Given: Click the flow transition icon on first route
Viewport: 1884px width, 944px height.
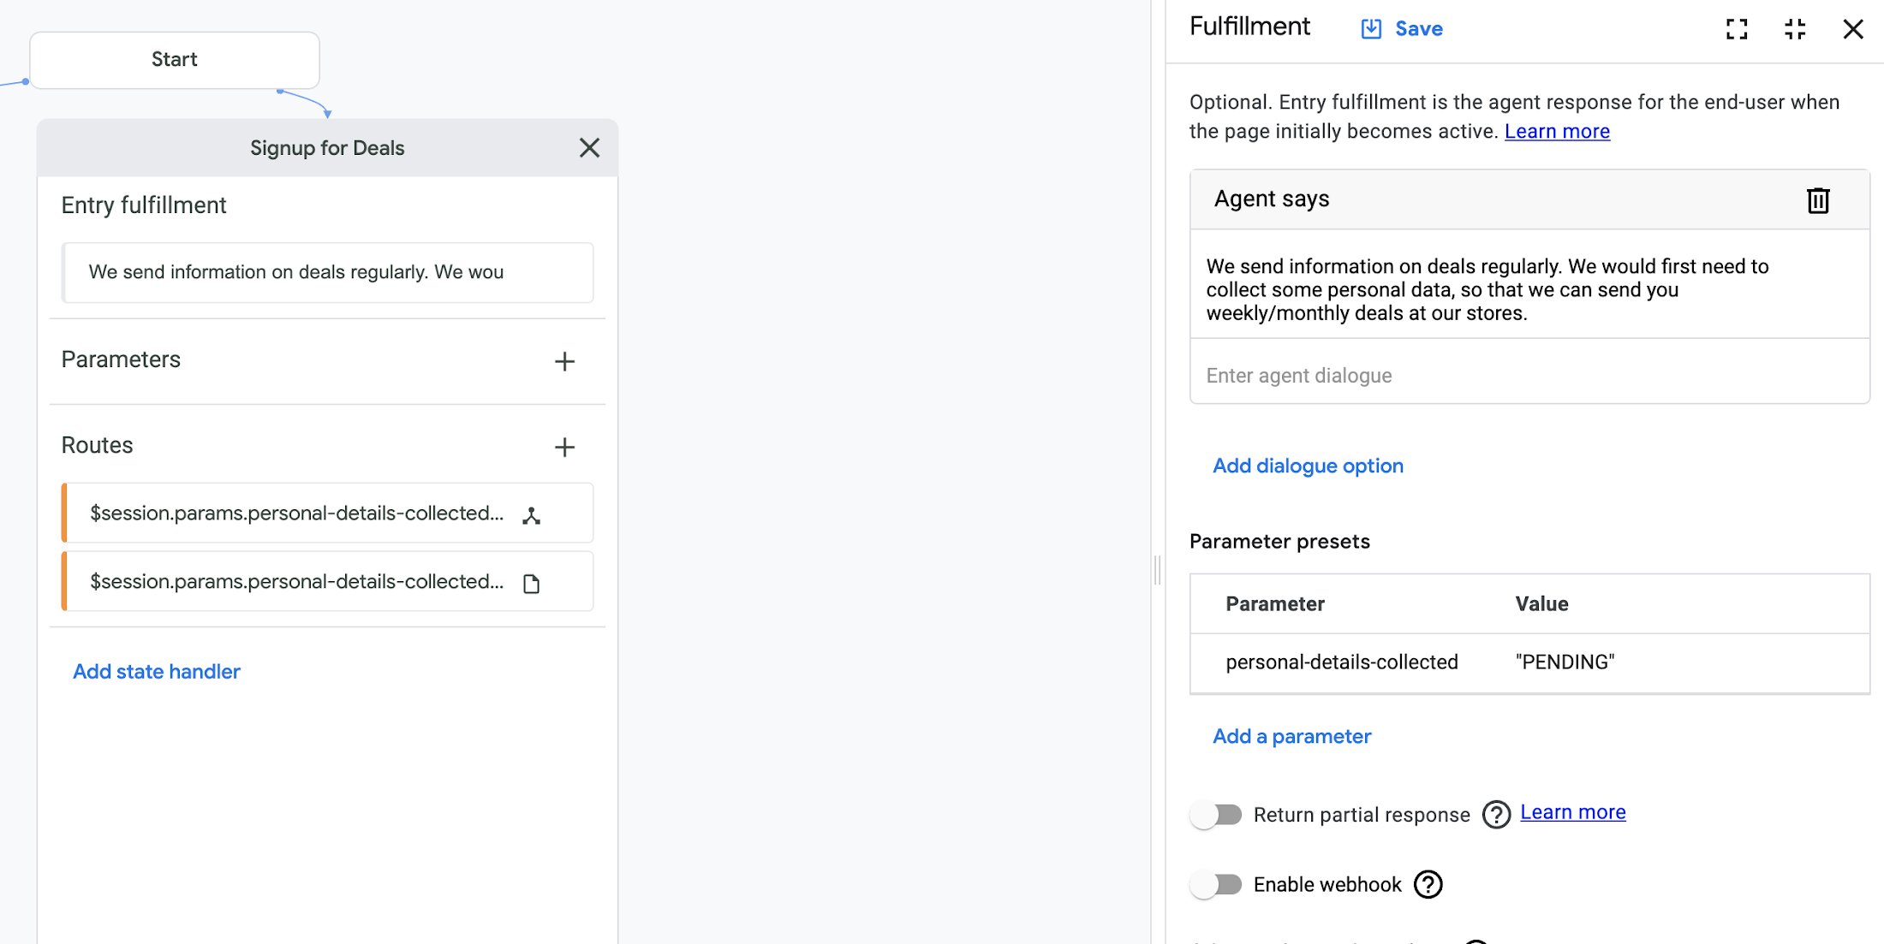Looking at the screenshot, I should 532,515.
